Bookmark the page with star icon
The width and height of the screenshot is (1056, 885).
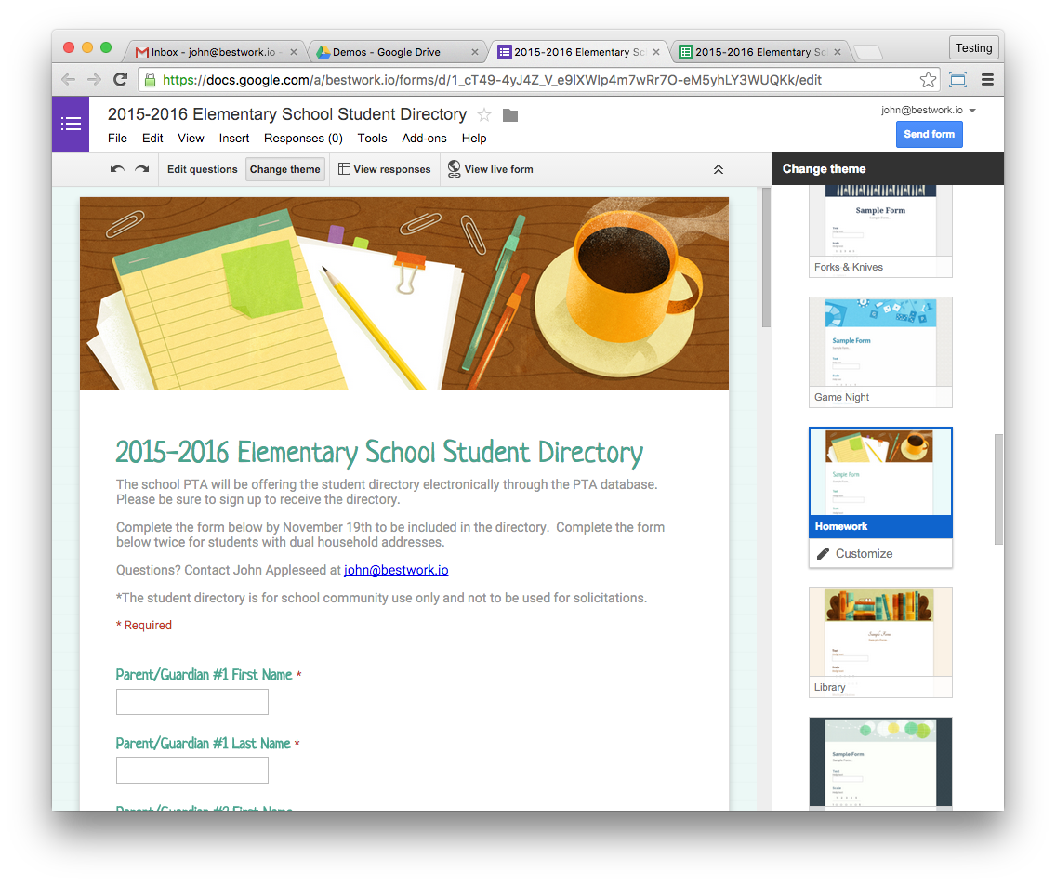[x=928, y=79]
